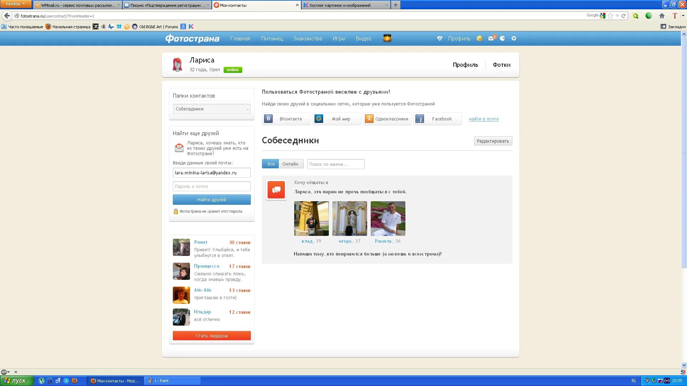Go to Главная in site menu
Viewport: 687px width, 386px height.
click(240, 39)
